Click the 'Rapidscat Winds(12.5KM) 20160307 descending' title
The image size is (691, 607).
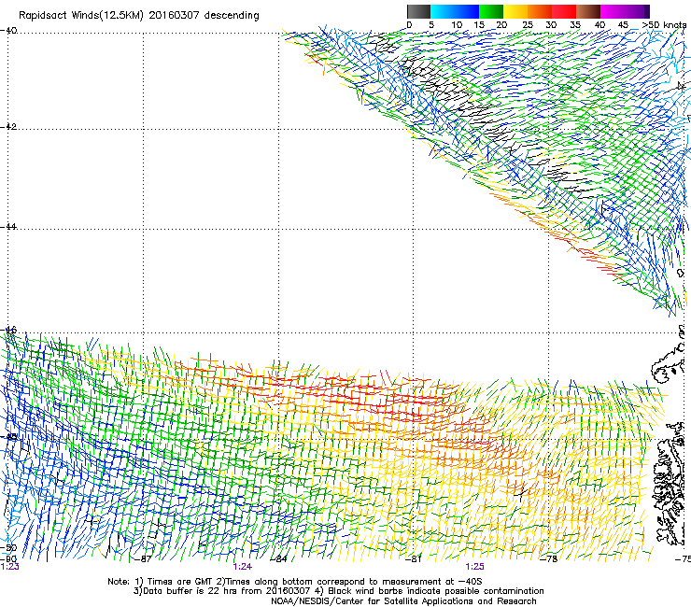139,16
